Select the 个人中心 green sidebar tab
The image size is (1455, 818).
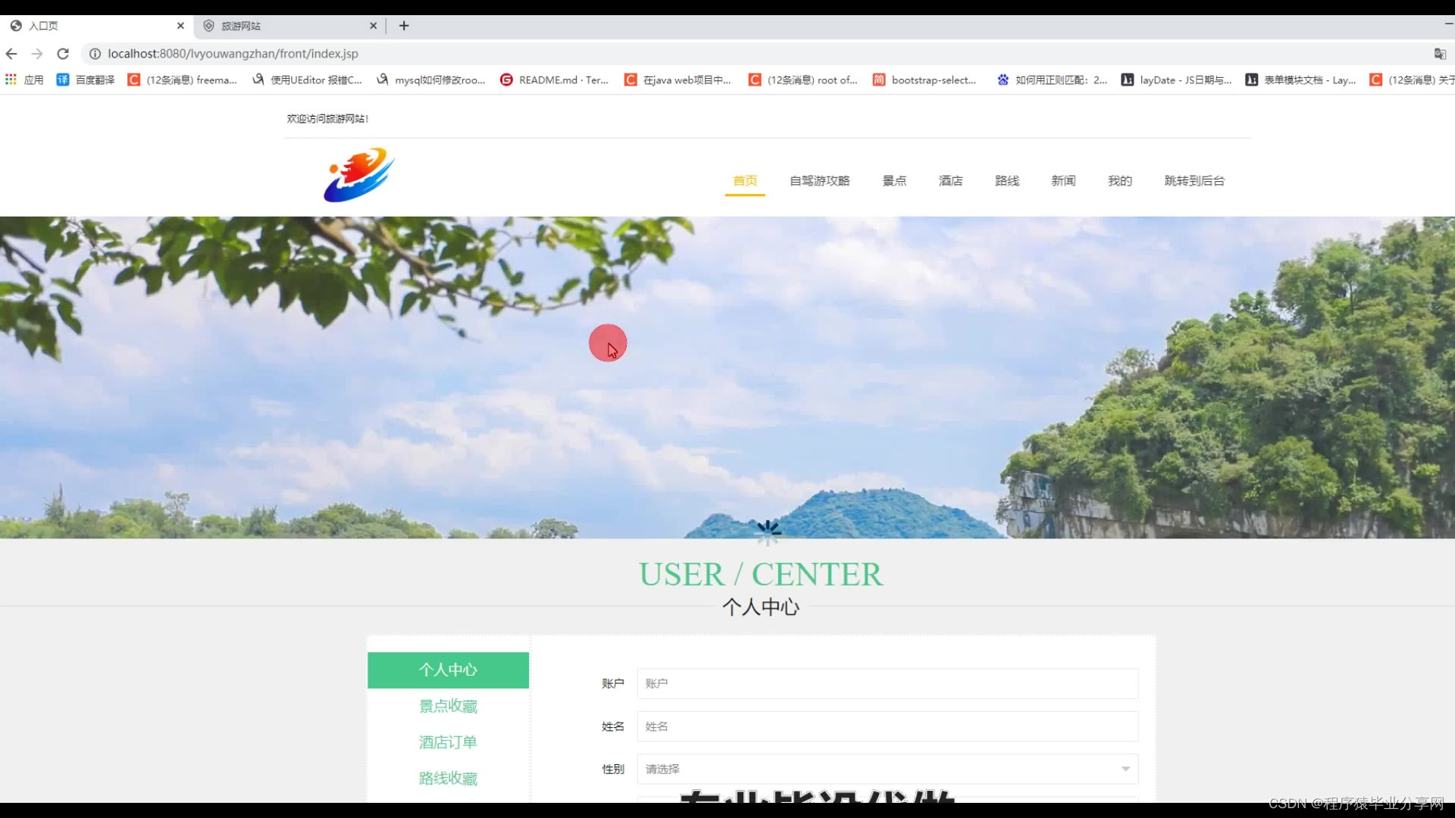(x=448, y=670)
